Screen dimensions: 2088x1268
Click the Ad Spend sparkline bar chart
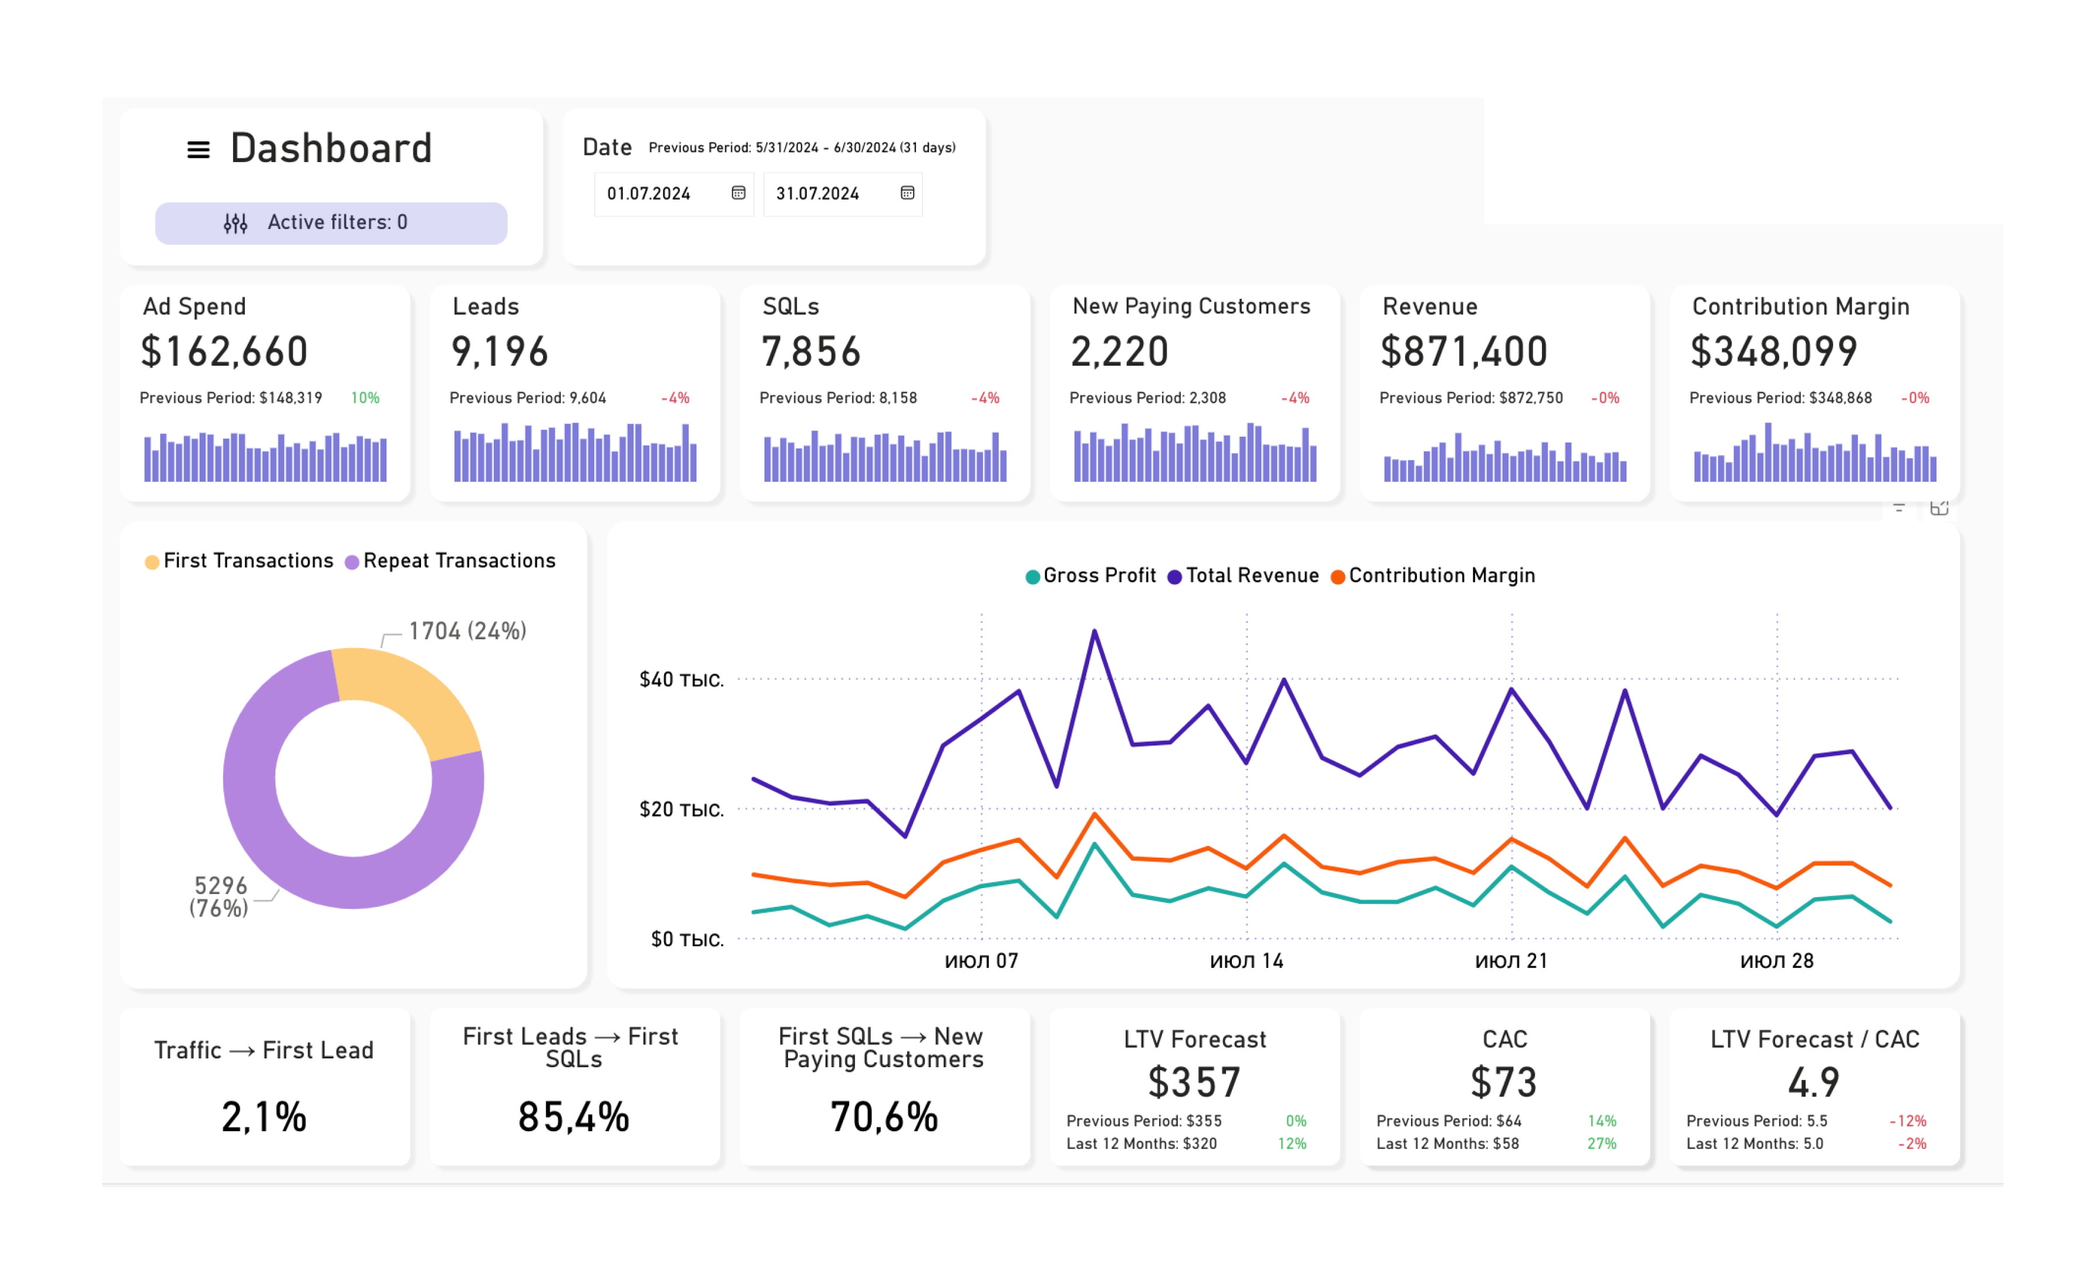pos(265,457)
